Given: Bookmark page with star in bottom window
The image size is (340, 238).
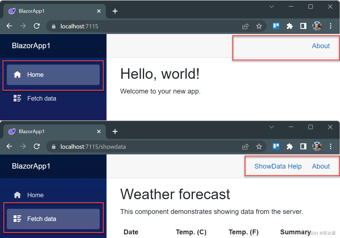Looking at the screenshot, I should click(259, 146).
